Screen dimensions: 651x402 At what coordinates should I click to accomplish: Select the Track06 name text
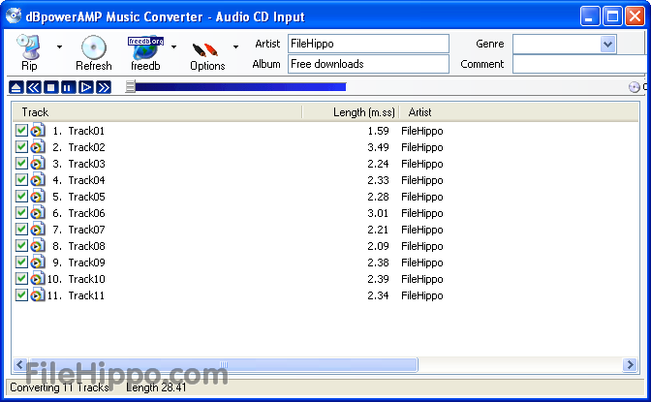pos(86,213)
